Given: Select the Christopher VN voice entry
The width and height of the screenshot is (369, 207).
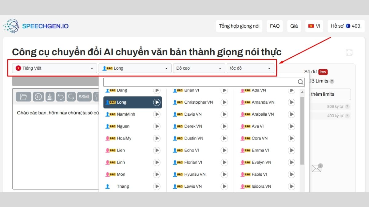Looking at the screenshot, I should click(x=200, y=102).
